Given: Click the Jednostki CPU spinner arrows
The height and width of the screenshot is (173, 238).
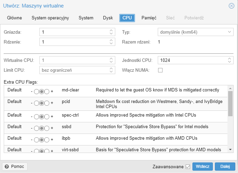Looking at the screenshot, I should [229, 60].
